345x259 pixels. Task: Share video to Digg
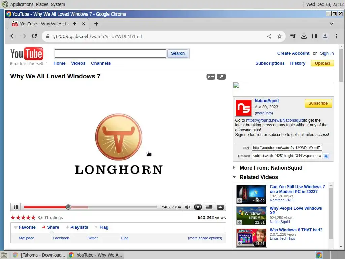click(x=125, y=238)
